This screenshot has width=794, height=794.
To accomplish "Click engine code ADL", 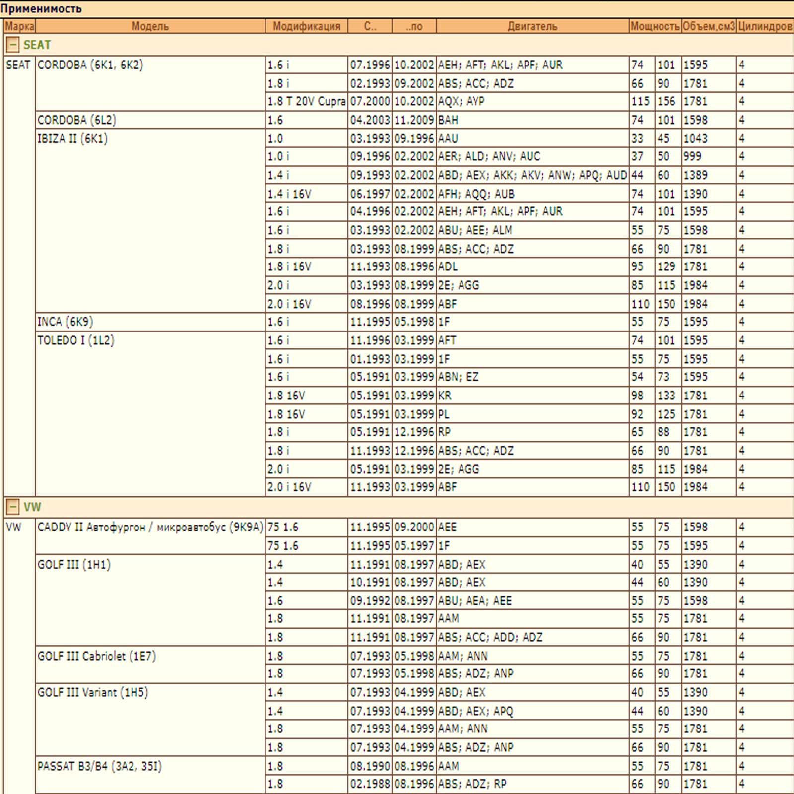I will tap(448, 266).
